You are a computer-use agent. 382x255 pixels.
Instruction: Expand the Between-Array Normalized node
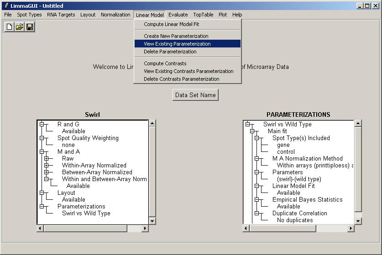pyautogui.click(x=46, y=172)
